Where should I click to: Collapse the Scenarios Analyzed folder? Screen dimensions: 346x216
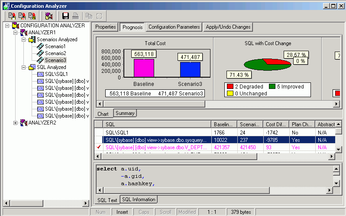click(x=23, y=39)
